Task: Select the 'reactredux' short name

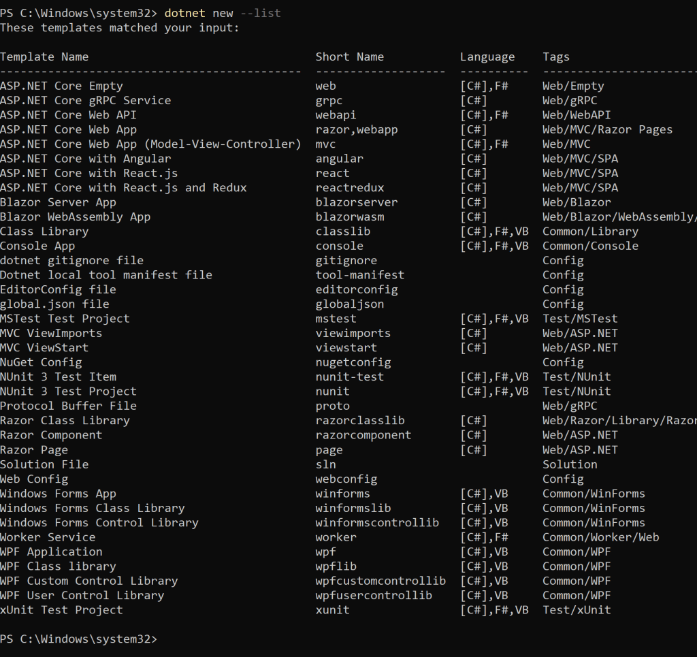Action: (349, 188)
